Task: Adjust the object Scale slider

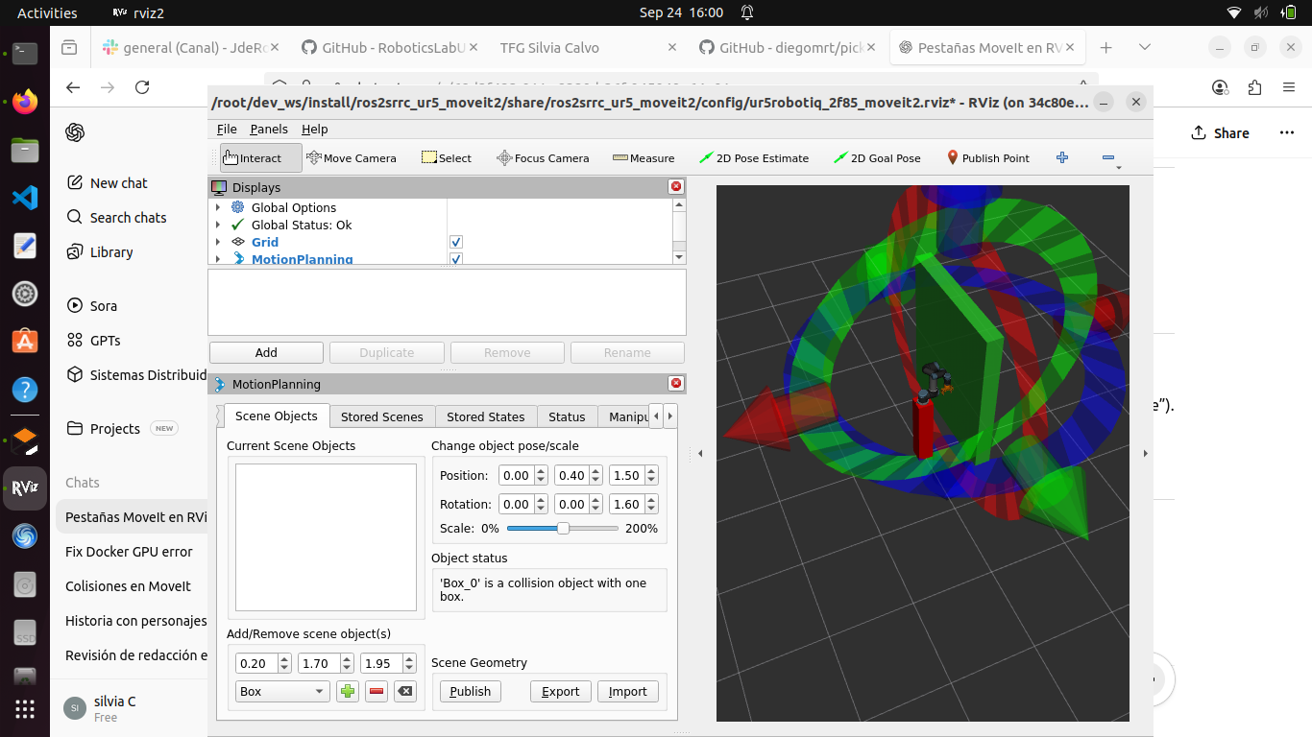Action: (563, 529)
